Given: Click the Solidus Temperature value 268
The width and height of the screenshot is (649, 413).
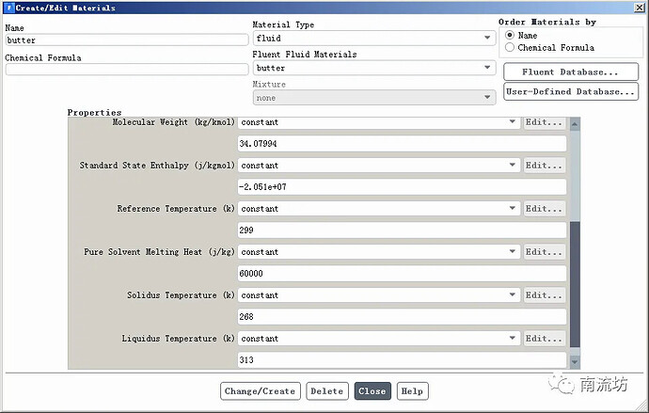Looking at the screenshot, I should 402,317.
